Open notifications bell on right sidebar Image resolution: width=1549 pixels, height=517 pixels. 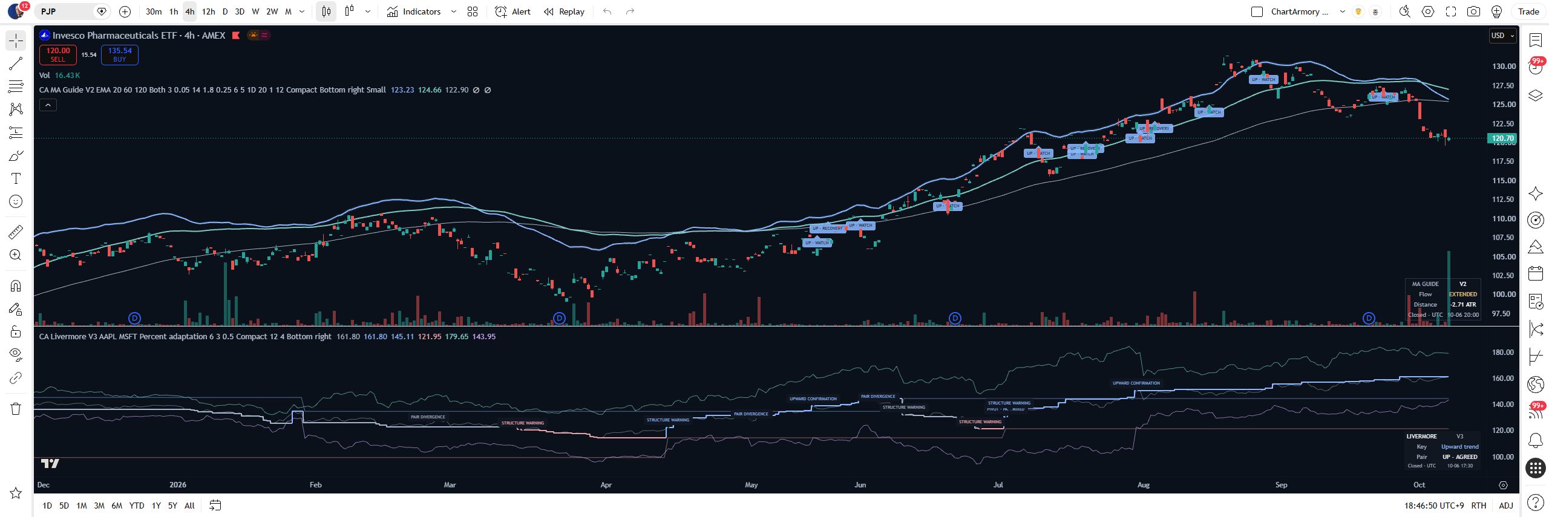(1536, 440)
